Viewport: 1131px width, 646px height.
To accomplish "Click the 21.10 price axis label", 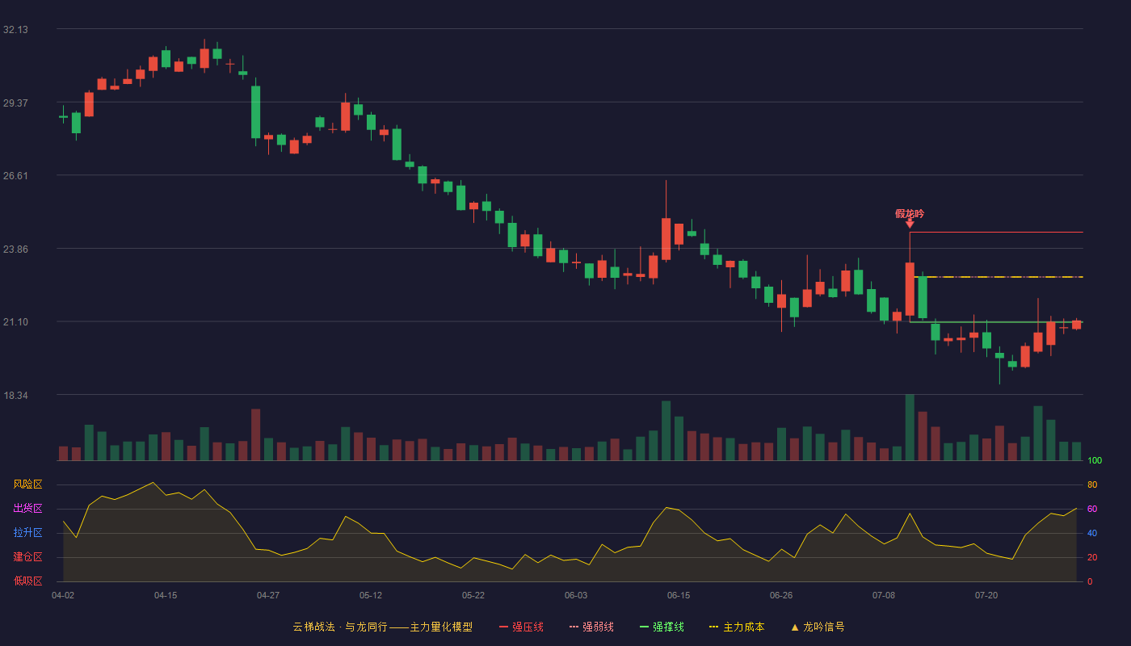I will point(15,322).
